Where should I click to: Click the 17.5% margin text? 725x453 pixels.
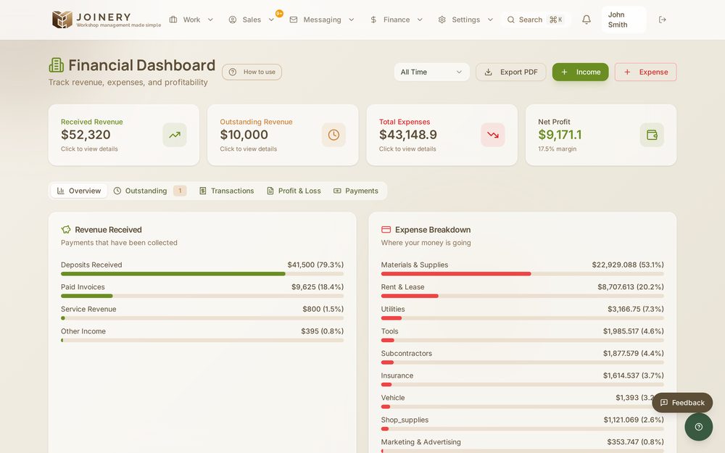pyautogui.click(x=557, y=149)
